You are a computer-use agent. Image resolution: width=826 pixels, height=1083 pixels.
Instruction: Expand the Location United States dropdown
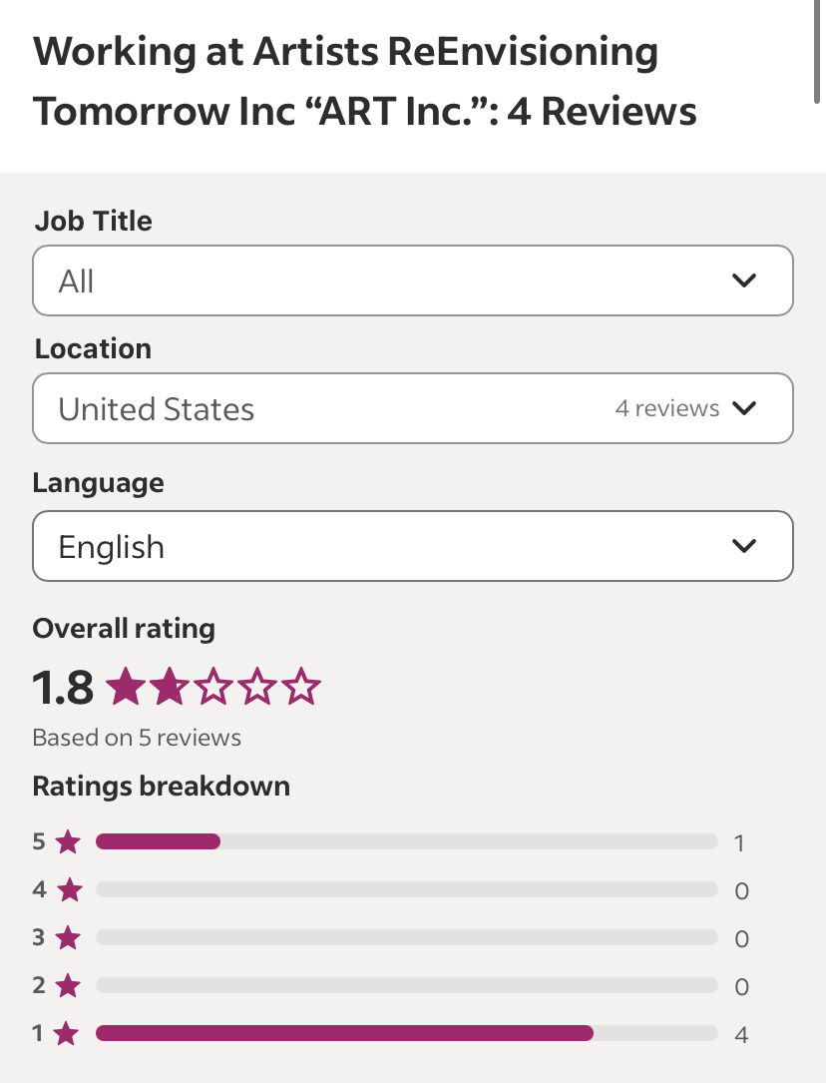(x=413, y=408)
